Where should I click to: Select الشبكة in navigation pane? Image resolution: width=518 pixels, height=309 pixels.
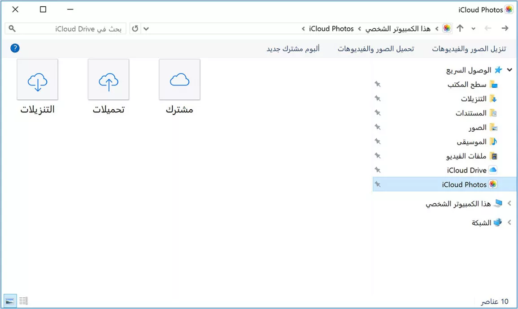coord(481,223)
